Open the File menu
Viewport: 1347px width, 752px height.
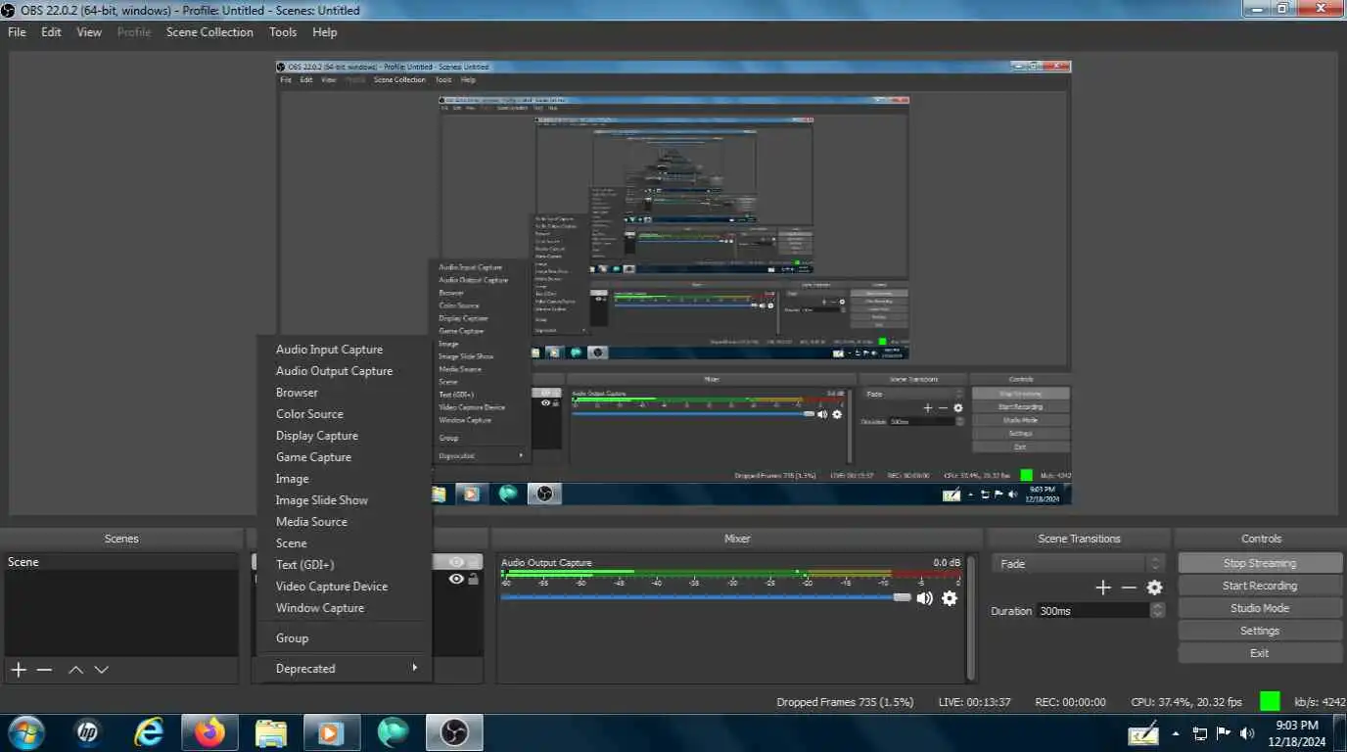click(x=17, y=32)
